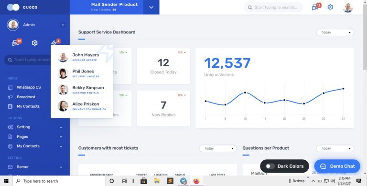Click the QUODS toggle logo

pyautogui.click(x=13, y=7)
